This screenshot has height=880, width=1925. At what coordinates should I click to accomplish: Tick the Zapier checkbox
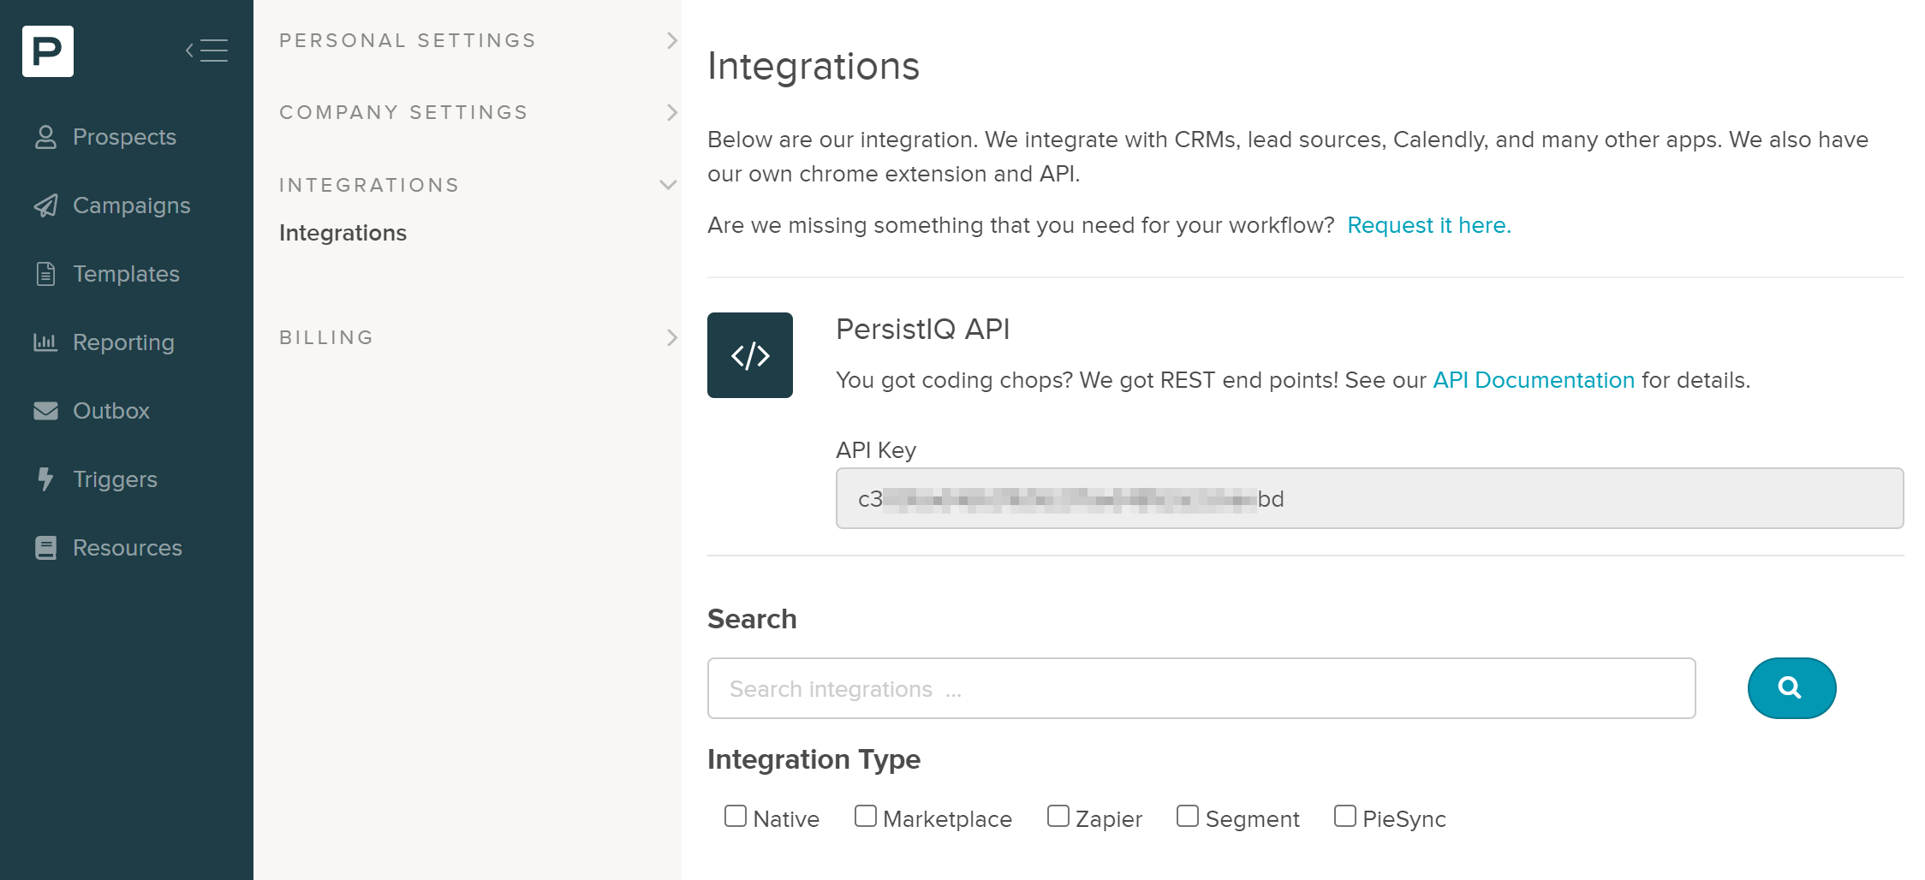click(1058, 816)
